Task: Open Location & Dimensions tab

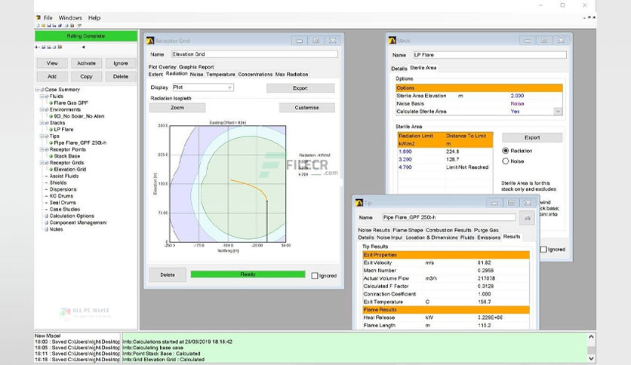Action: (432, 238)
